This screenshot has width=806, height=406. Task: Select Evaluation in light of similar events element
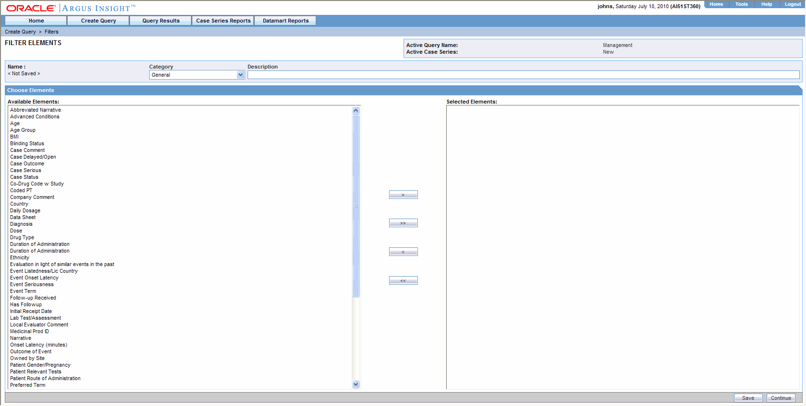[x=62, y=264]
